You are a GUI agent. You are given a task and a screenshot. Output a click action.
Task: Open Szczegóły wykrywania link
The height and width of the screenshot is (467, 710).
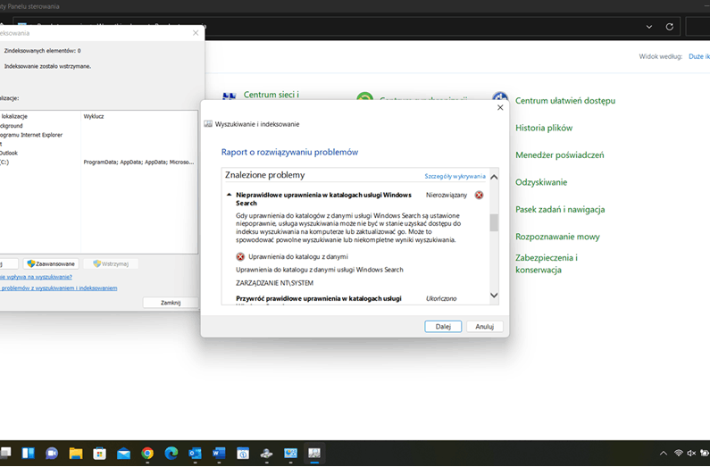coord(455,176)
